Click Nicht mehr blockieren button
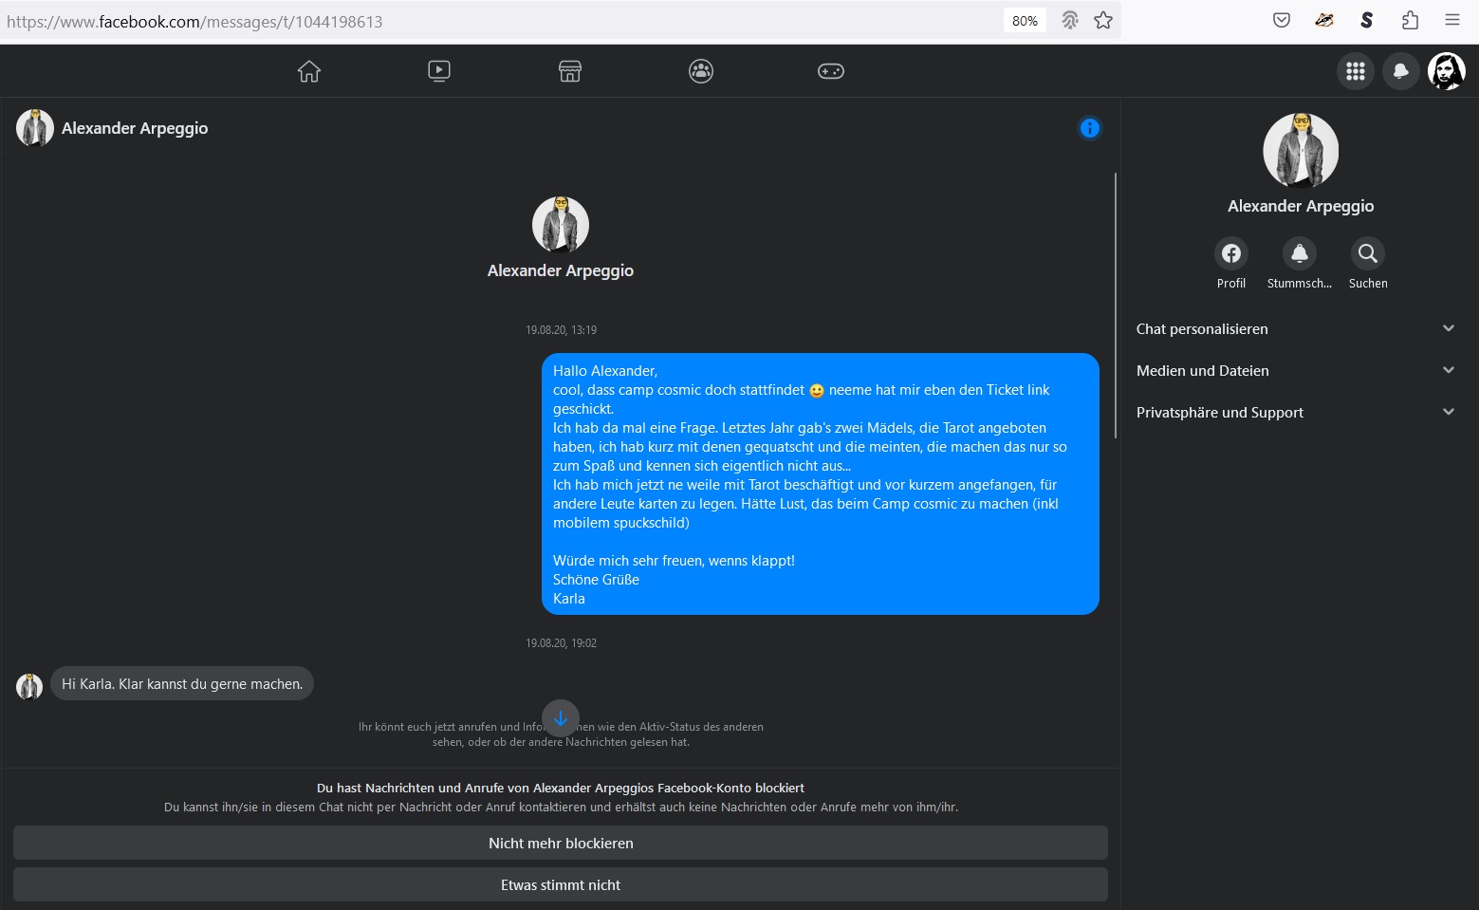The height and width of the screenshot is (910, 1479). point(561,844)
